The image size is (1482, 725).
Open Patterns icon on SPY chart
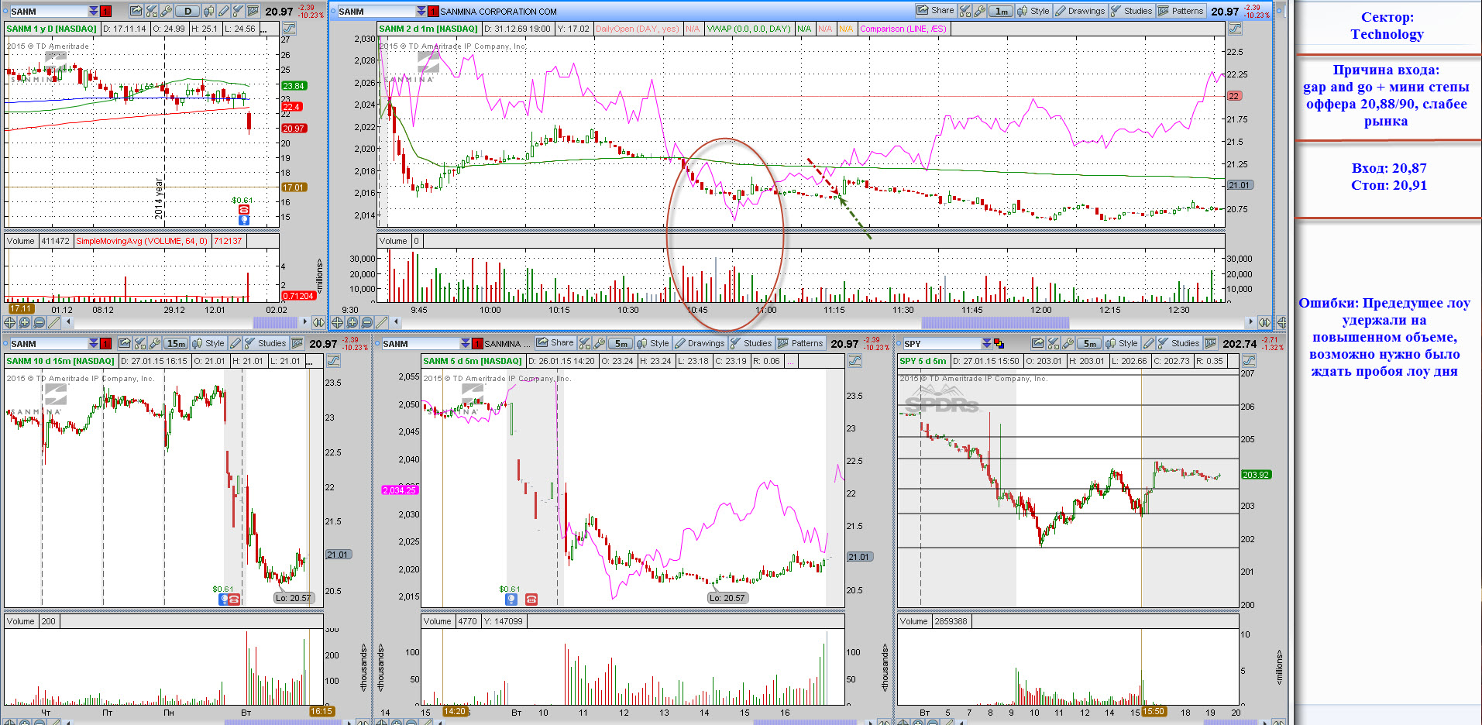coord(1210,343)
